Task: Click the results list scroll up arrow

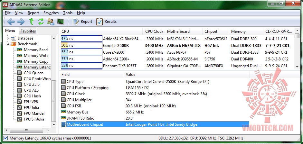Action: [x=297, y=31]
